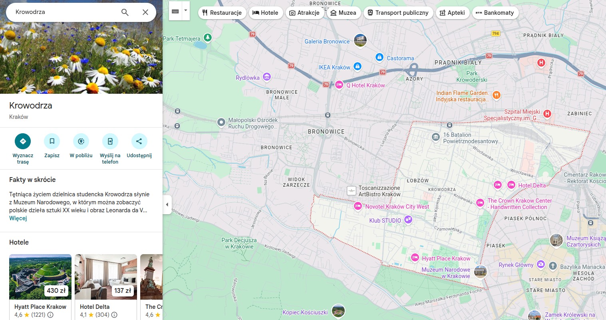Show museums using the Muzea chip
This screenshot has width=606, height=320.
(344, 12)
